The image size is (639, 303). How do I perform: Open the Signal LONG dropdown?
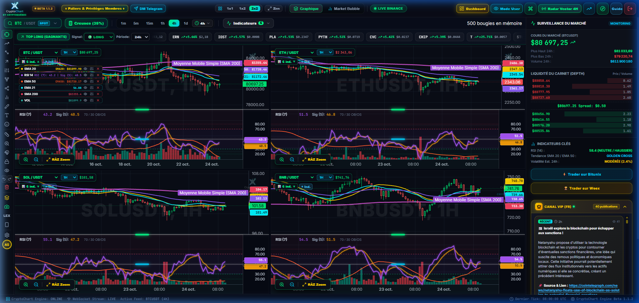point(99,37)
